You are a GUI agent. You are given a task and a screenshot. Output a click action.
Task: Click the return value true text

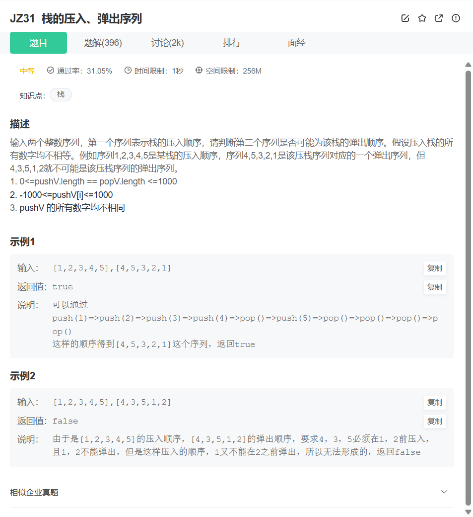click(x=63, y=287)
